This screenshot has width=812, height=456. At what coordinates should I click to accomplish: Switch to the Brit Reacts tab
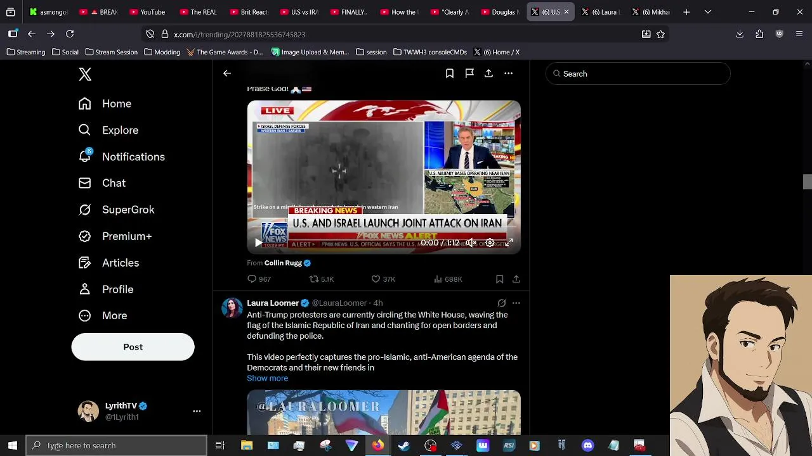pos(249,12)
